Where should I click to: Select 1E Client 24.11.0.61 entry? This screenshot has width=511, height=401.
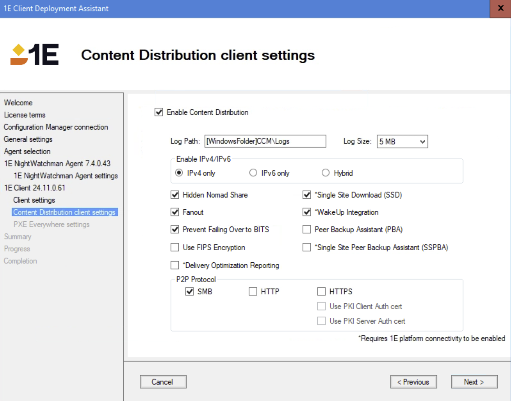[35, 188]
